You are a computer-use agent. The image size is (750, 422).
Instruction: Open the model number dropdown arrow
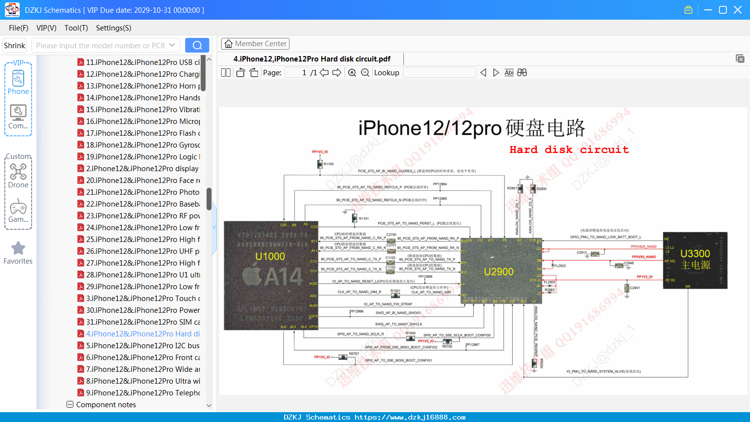pyautogui.click(x=172, y=45)
